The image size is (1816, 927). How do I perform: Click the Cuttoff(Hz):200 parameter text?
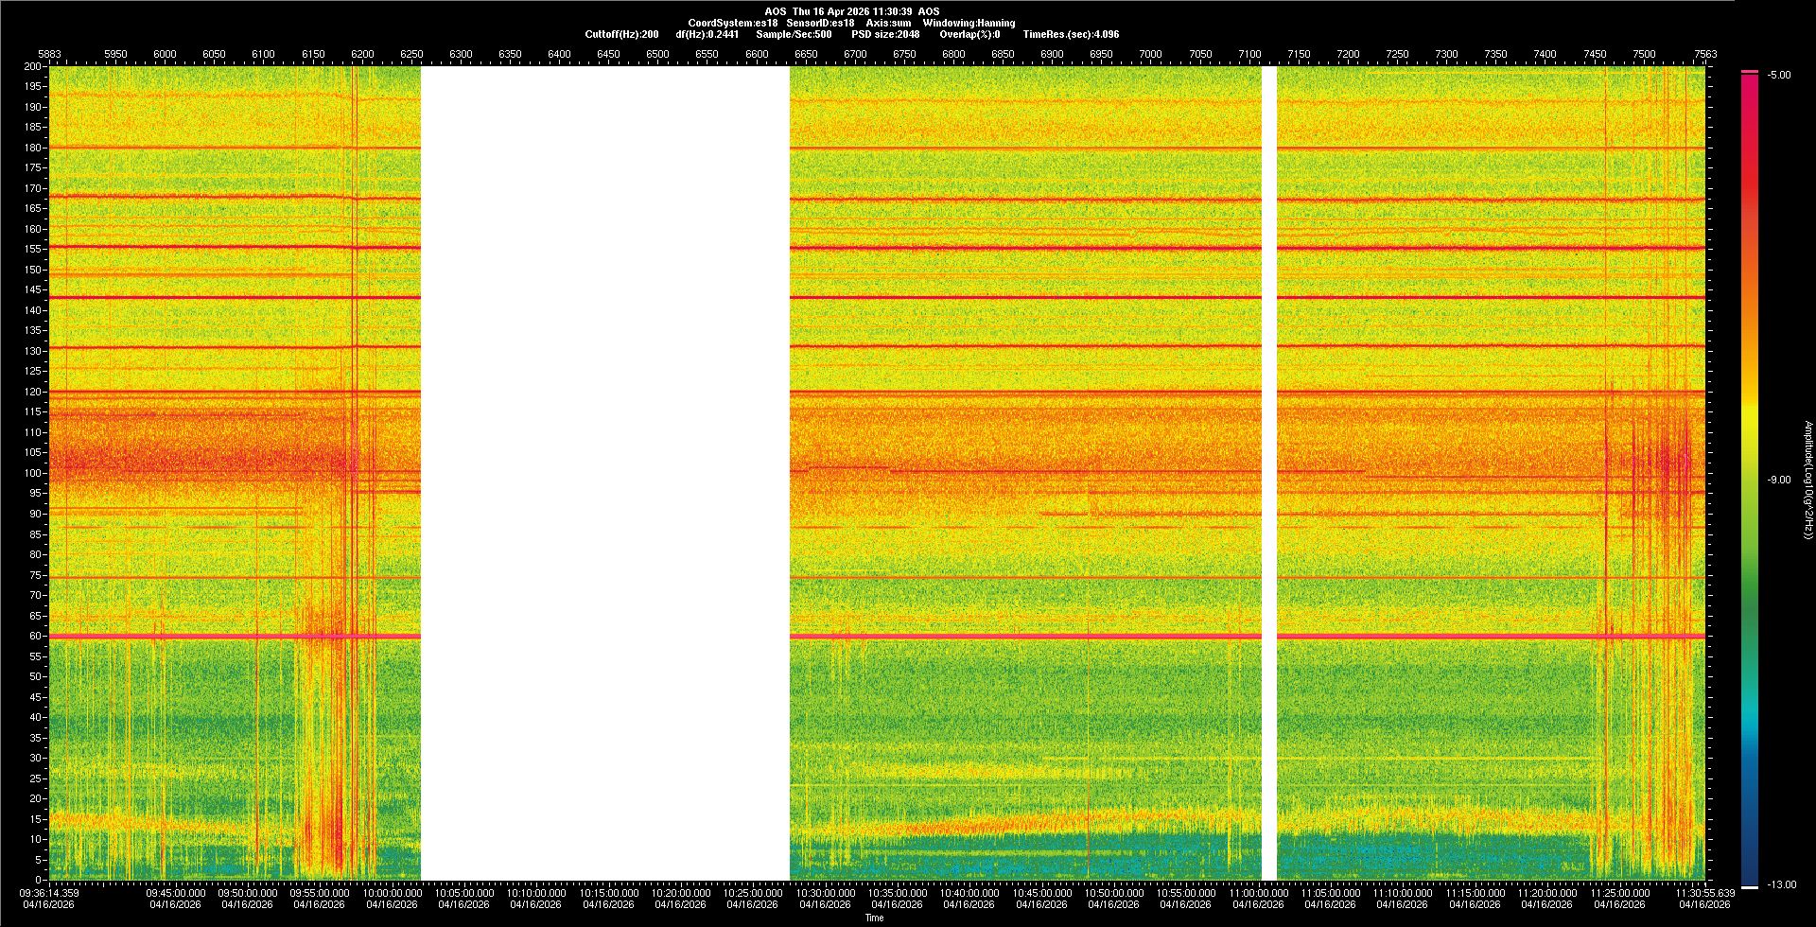621,34
